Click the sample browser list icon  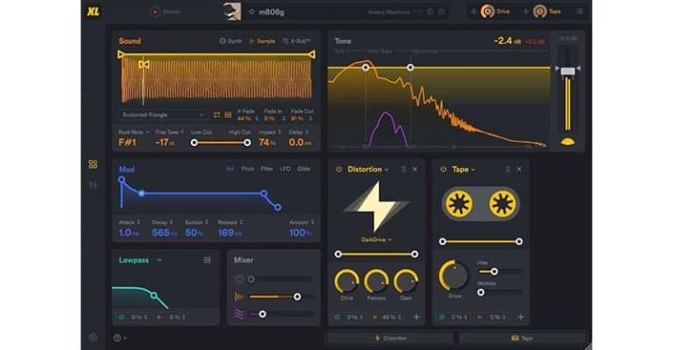[228, 115]
